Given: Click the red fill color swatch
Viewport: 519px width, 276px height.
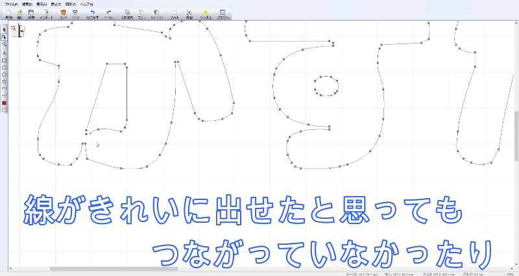Looking at the screenshot, I should point(5,103).
